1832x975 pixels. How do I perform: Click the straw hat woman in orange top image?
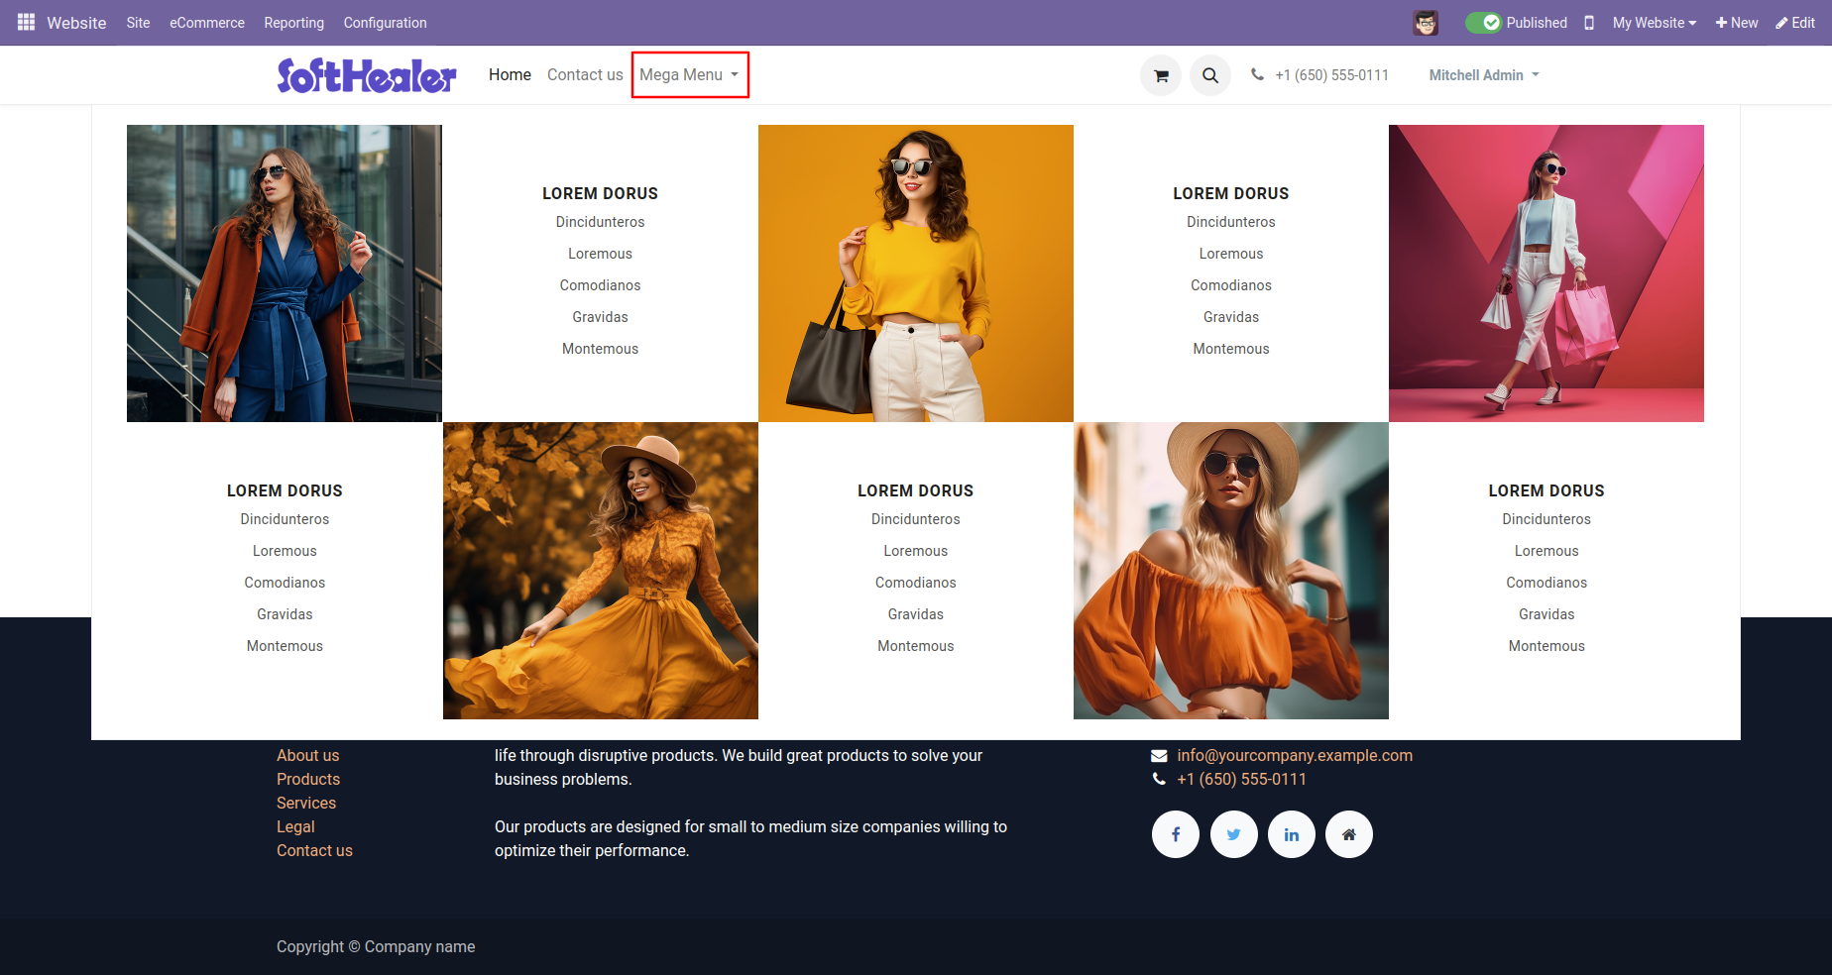[x=1231, y=571]
